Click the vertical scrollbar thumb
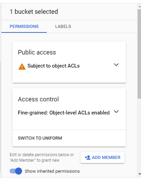This screenshot has width=141, height=181. click(139, 54)
